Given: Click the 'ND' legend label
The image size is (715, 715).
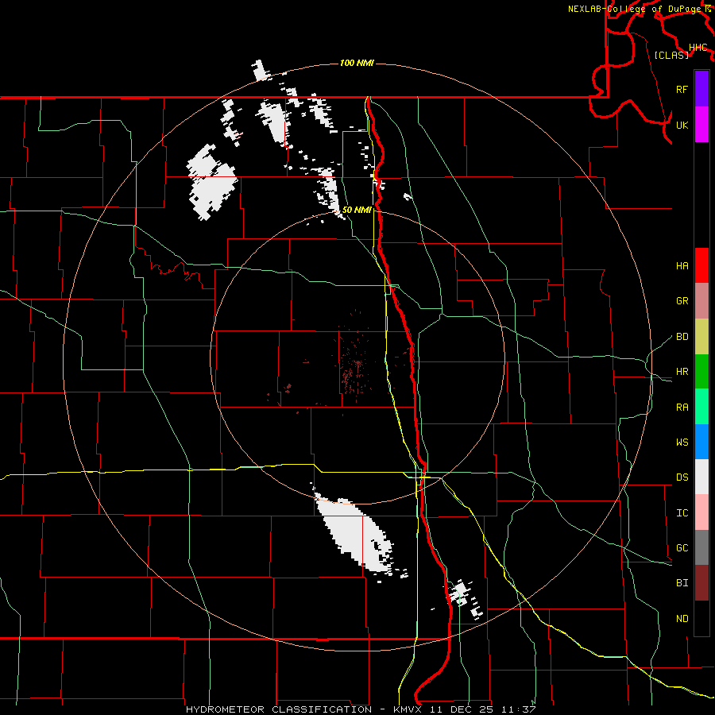Looking at the screenshot, I should pyautogui.click(x=682, y=619).
